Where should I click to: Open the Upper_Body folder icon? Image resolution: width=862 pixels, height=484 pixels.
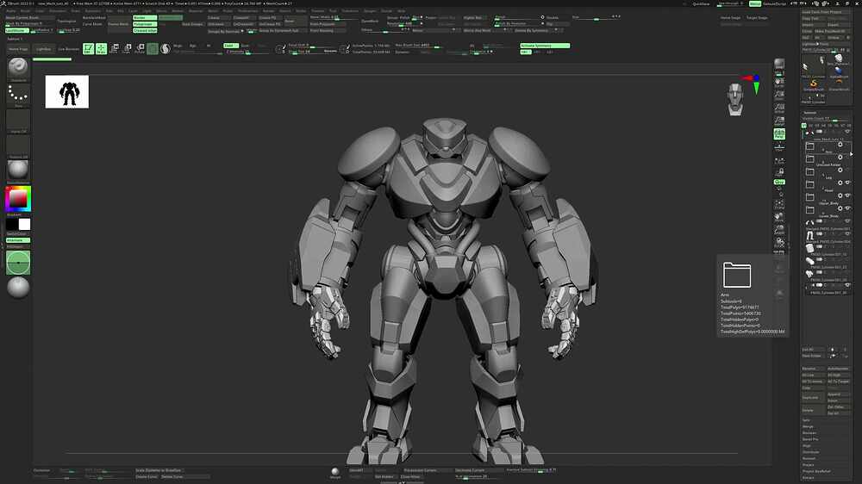pos(809,197)
